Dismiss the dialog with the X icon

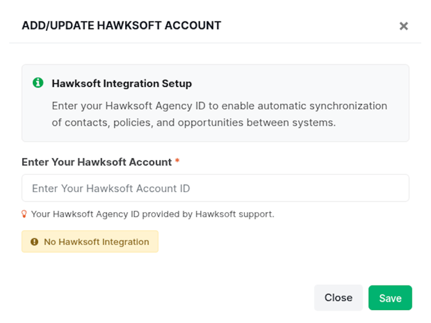point(403,26)
